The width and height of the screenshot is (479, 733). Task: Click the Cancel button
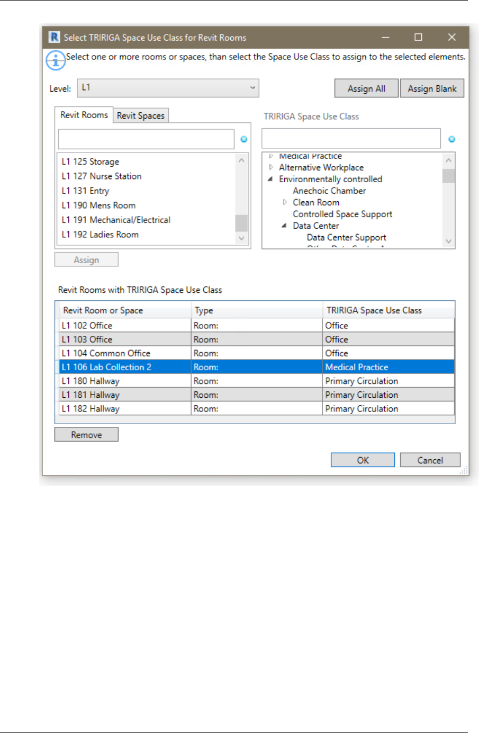(430, 460)
